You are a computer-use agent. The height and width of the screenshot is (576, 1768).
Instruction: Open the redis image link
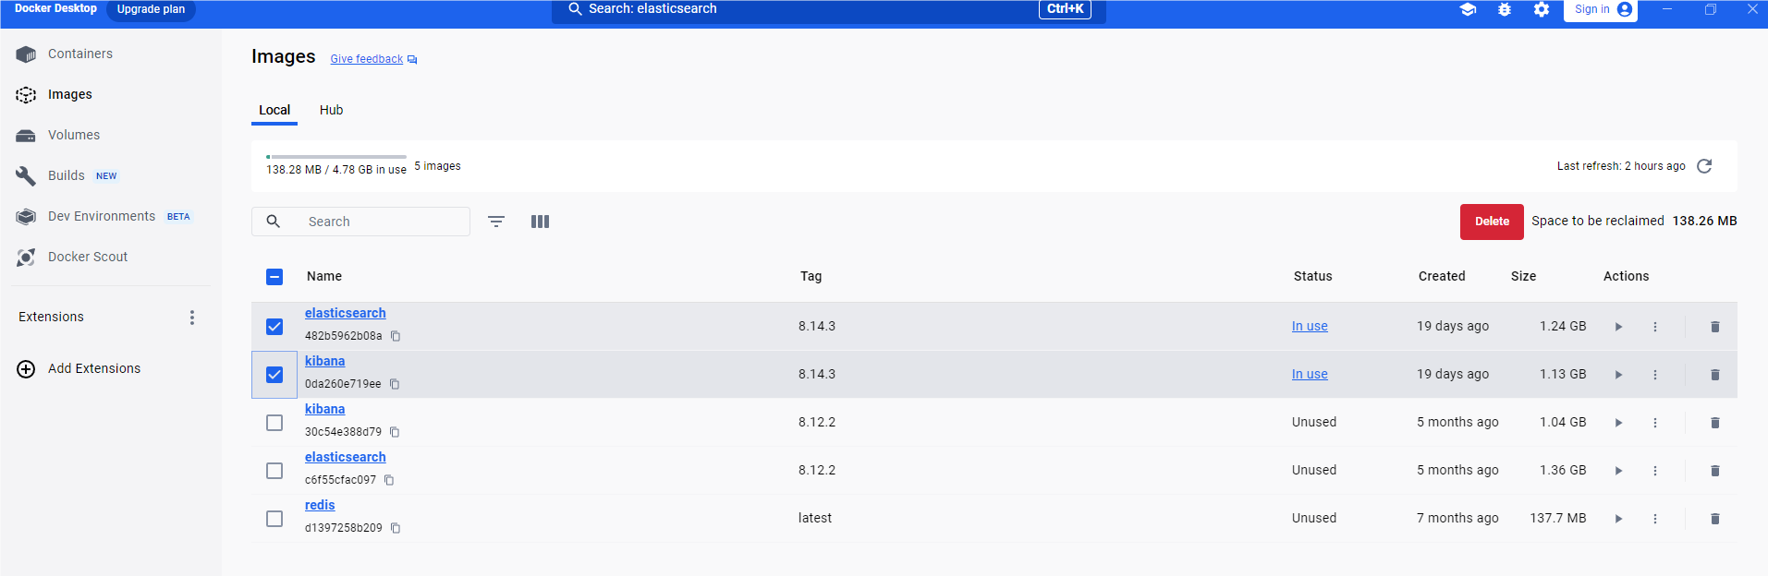click(x=320, y=505)
